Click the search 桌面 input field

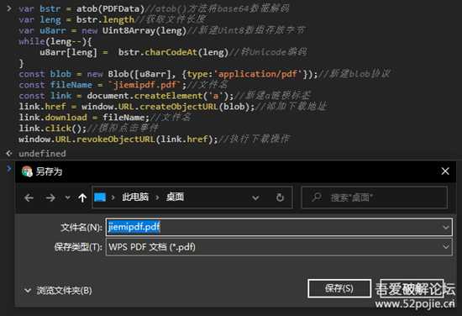tap(375, 197)
